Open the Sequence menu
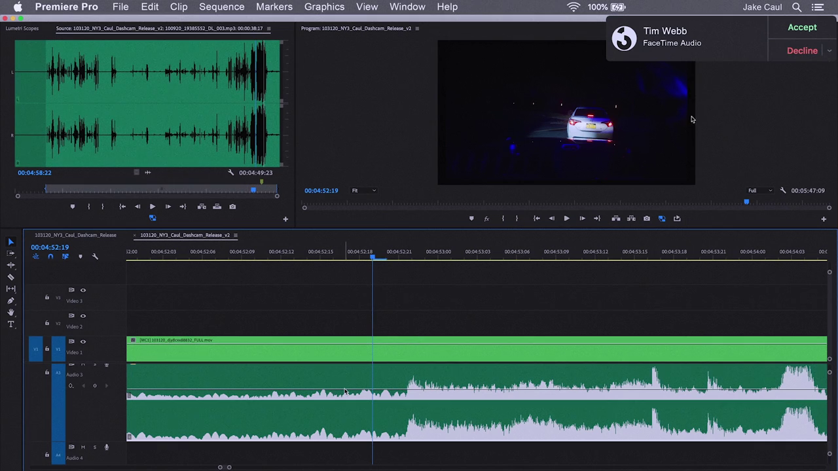Image resolution: width=838 pixels, height=471 pixels. [x=222, y=7]
